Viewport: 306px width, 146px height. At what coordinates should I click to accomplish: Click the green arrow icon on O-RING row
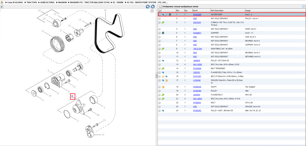click(x=163, y=23)
